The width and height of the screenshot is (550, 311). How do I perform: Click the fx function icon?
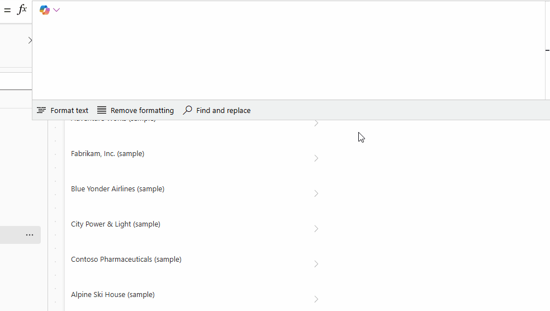click(x=22, y=10)
